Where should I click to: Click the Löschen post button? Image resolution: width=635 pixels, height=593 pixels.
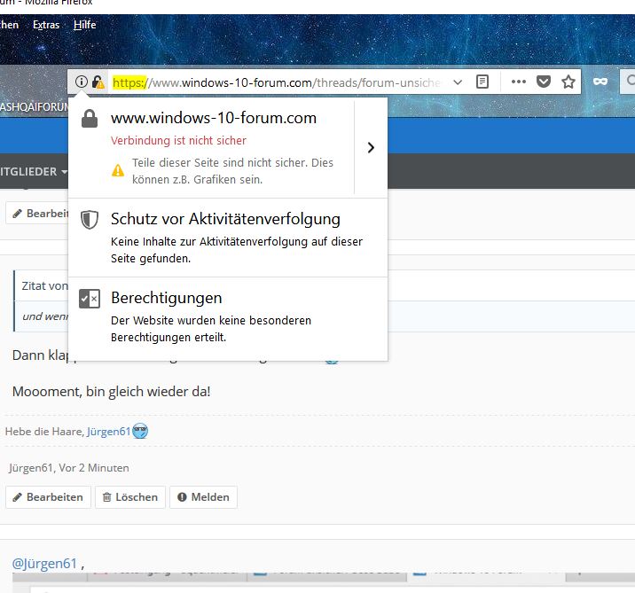point(130,497)
